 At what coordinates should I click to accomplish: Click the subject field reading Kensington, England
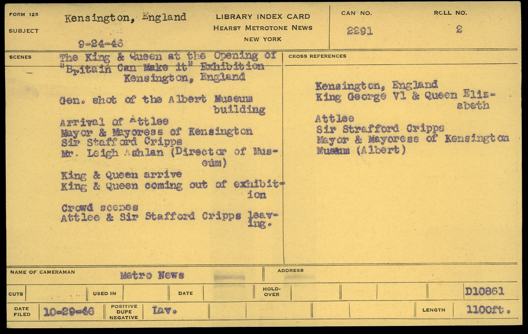(125, 18)
